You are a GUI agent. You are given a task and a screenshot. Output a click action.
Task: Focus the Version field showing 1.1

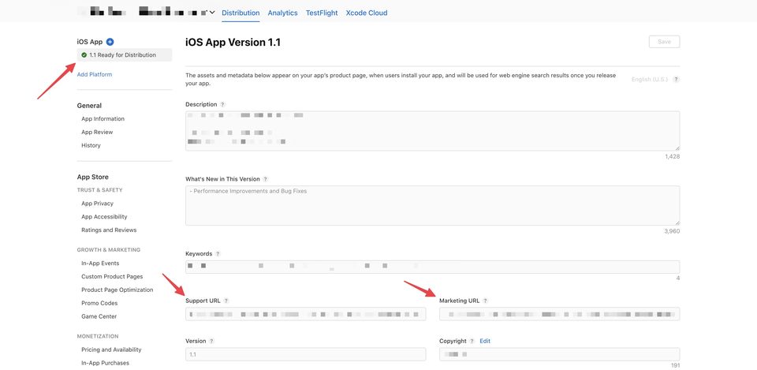pos(306,354)
